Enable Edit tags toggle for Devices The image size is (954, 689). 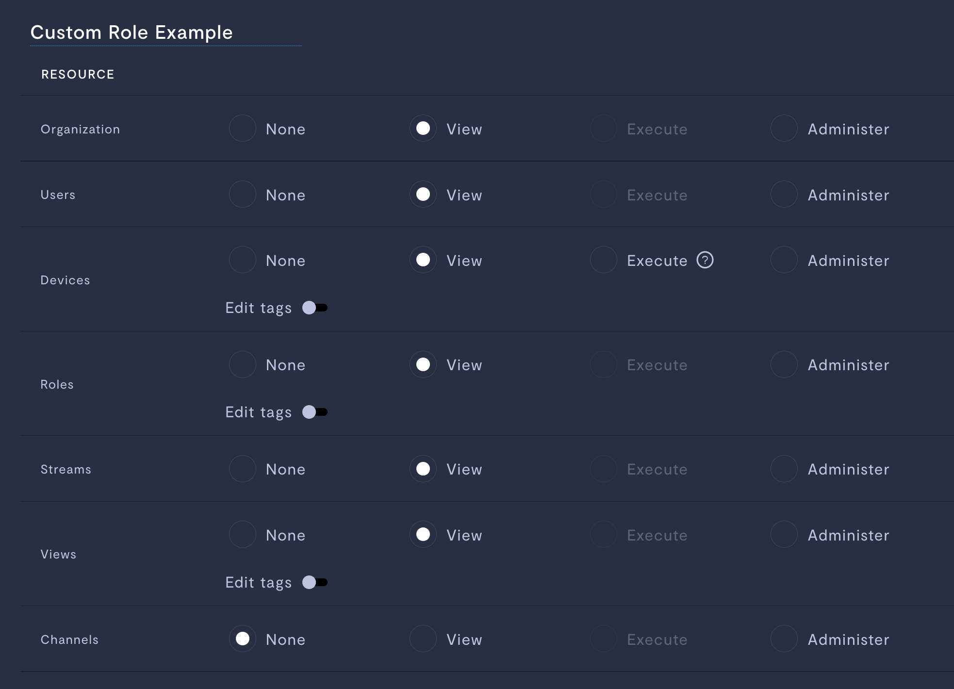point(315,308)
